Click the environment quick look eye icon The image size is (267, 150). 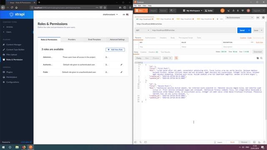click(x=258, y=17)
